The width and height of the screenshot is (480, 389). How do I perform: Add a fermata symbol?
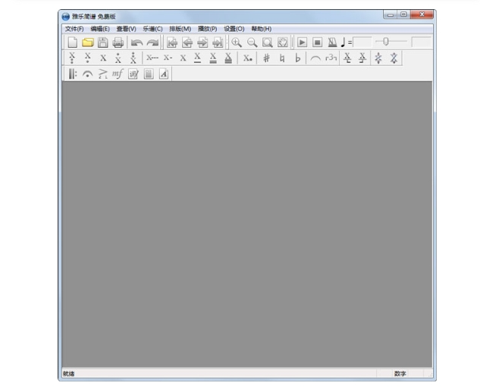tap(87, 74)
